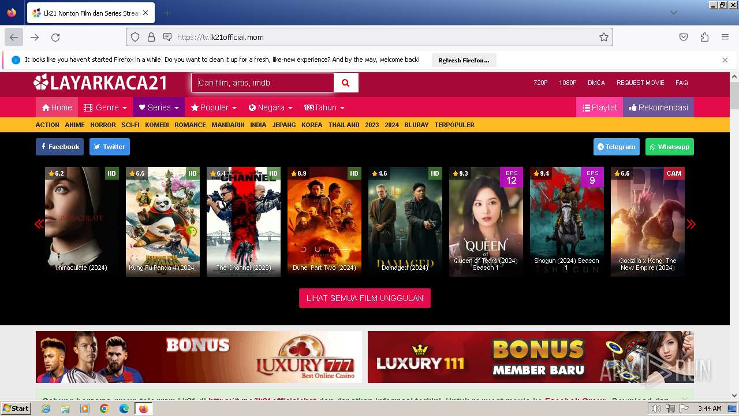Screen dimensions: 739x416
Task: Open the DMCA link
Action: pyautogui.click(x=596, y=83)
